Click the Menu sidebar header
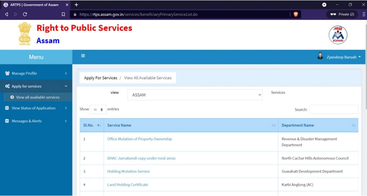 point(36,57)
